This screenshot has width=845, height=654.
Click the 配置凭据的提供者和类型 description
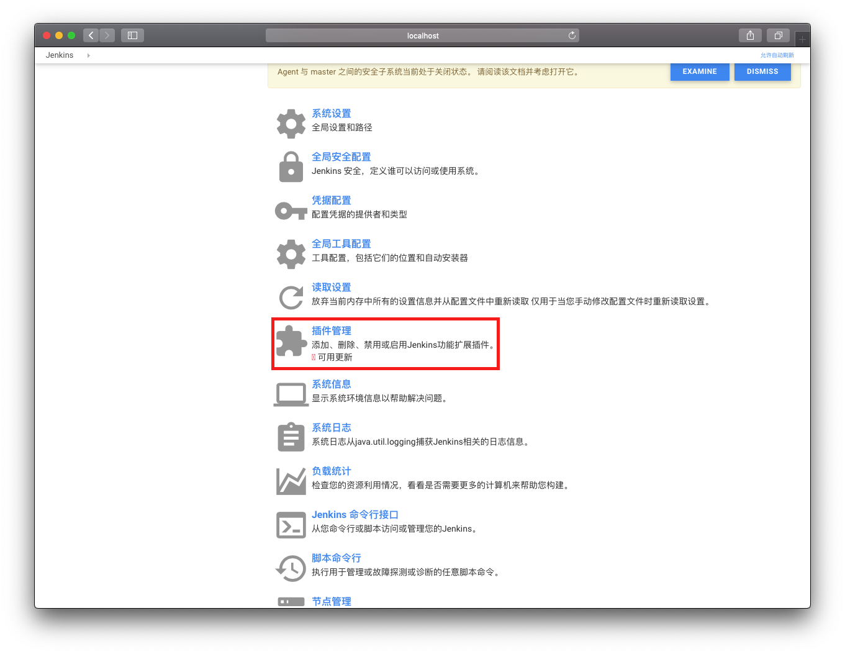359,214
